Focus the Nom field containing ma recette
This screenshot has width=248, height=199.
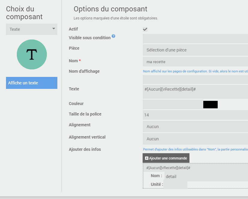(195, 62)
